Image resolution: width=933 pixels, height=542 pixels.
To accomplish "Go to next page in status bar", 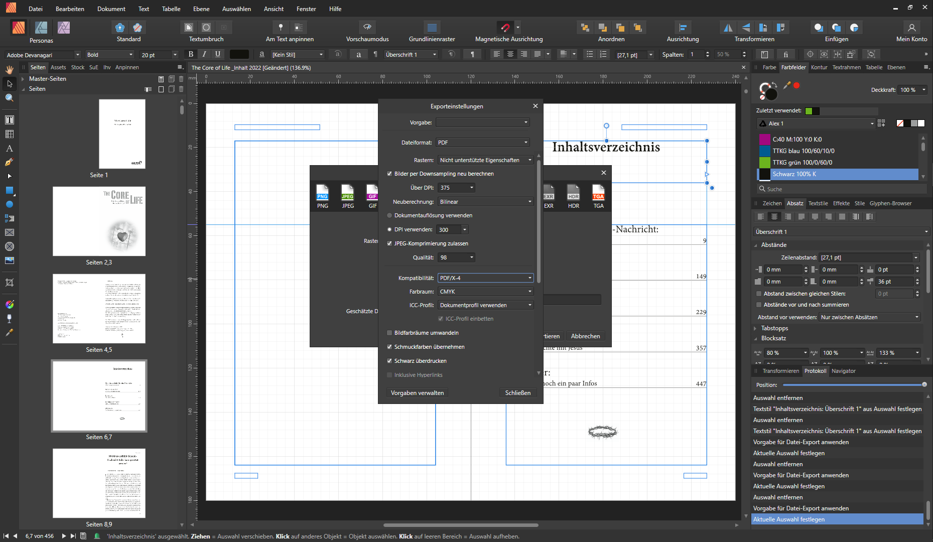I will (64, 536).
